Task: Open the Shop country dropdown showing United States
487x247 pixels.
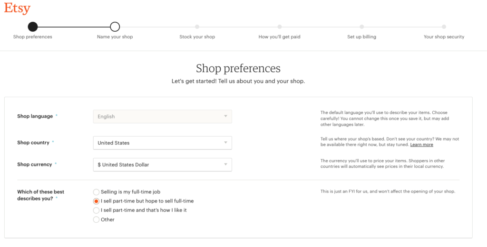Action: 163,143
